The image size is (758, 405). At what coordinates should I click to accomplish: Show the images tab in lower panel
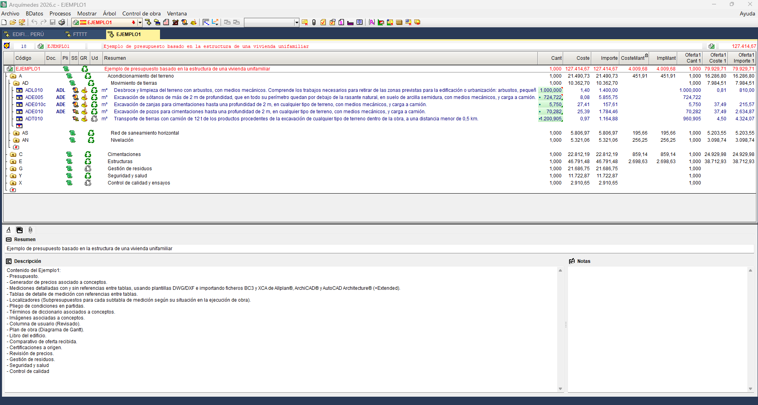coord(19,230)
